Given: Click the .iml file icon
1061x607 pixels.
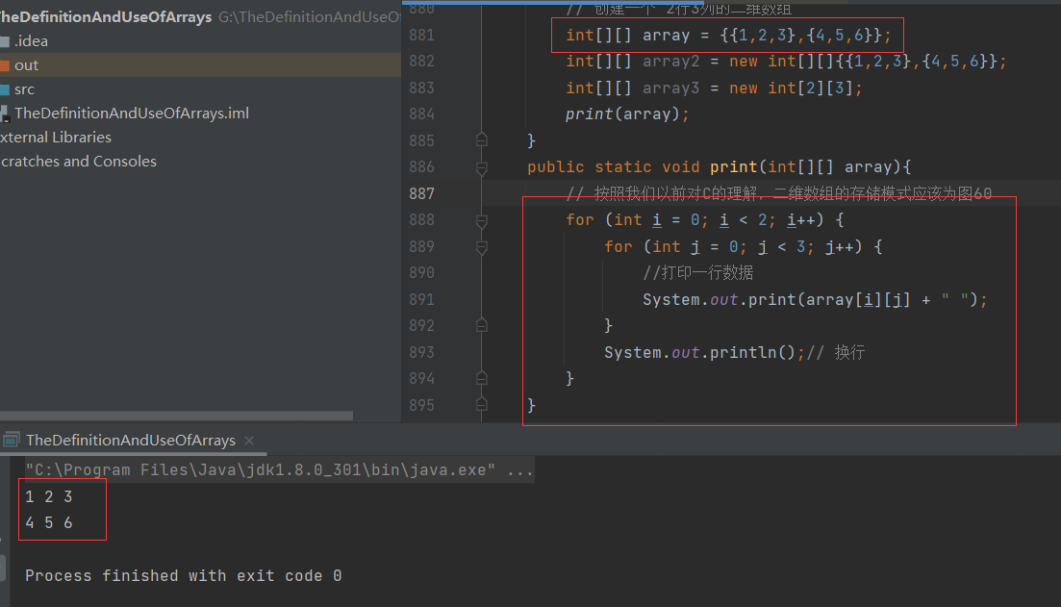Looking at the screenshot, I should [5, 114].
